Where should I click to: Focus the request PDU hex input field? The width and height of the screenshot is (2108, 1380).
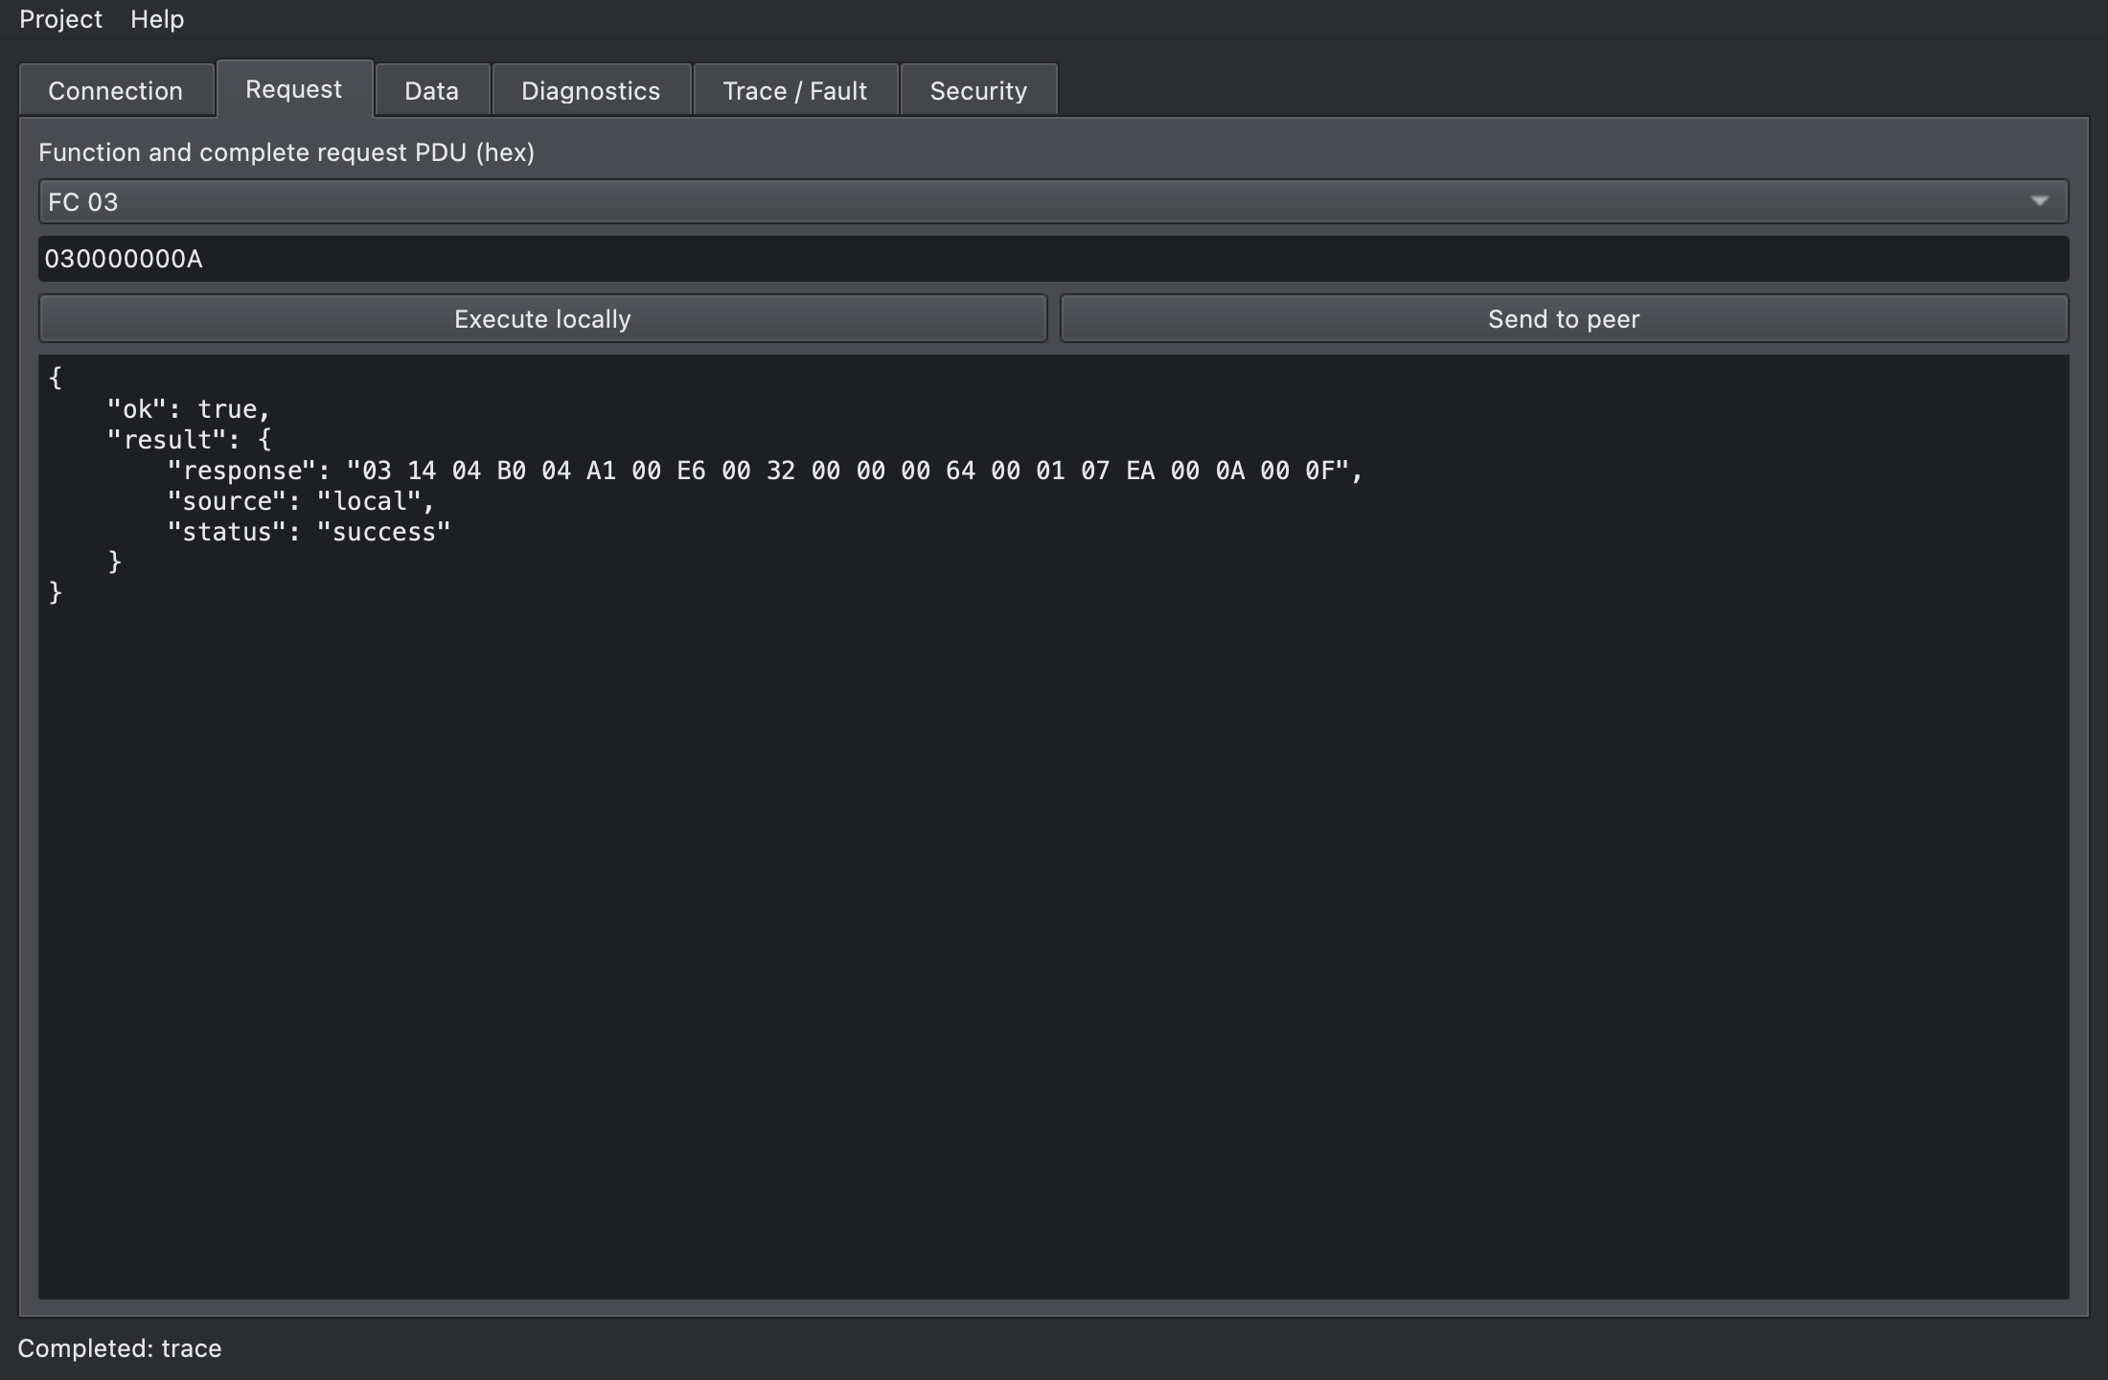tap(1053, 259)
